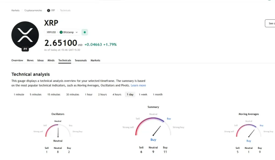Go to the Minds tab

pyautogui.click(x=51, y=60)
